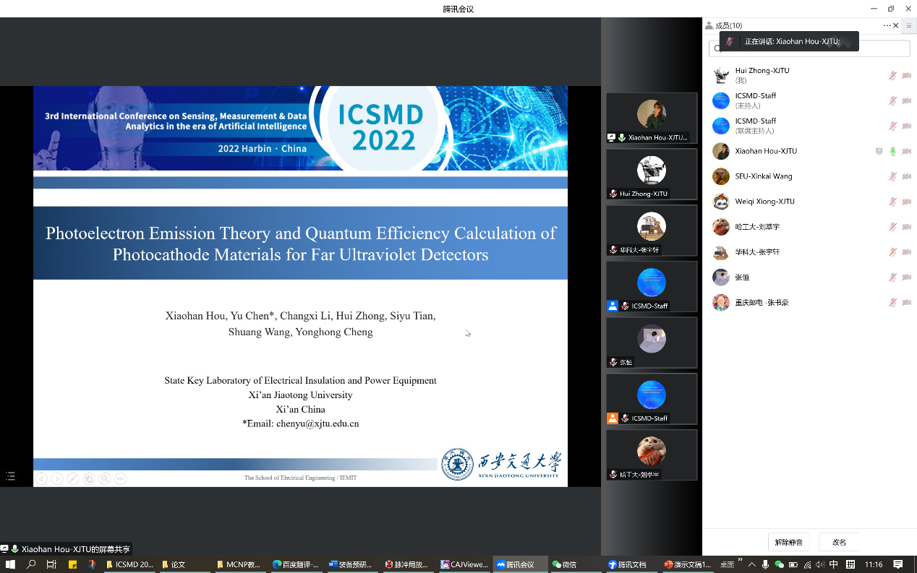Viewport: 917px width, 573px height.
Task: Switch to 腾讯会议 taskbar item
Action: point(519,564)
